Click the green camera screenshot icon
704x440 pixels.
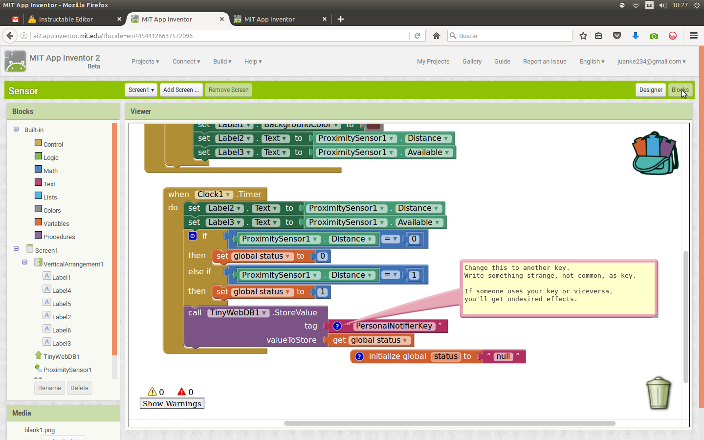(x=654, y=36)
